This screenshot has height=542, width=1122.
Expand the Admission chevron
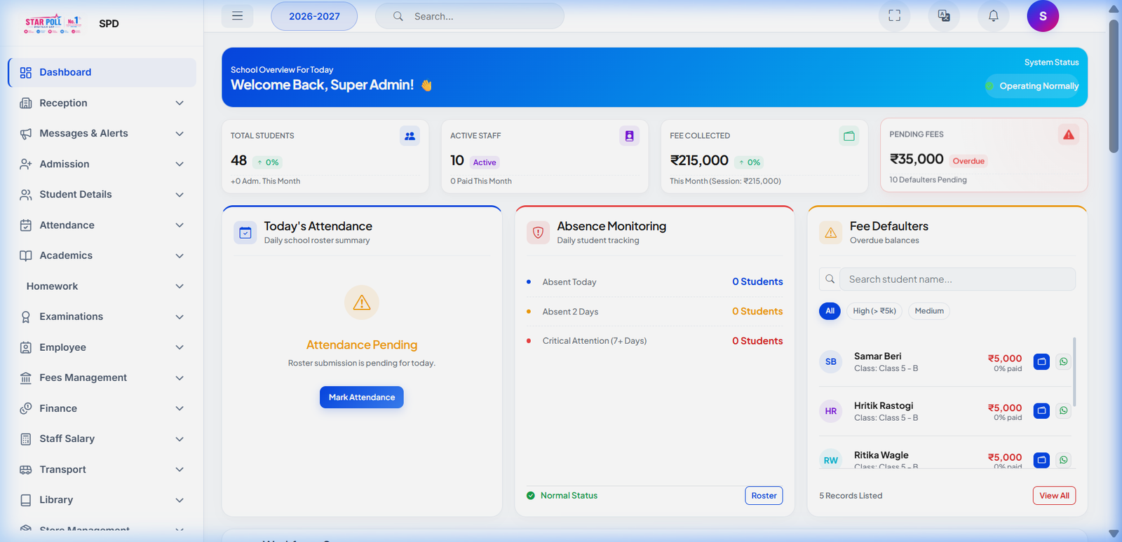click(x=180, y=164)
